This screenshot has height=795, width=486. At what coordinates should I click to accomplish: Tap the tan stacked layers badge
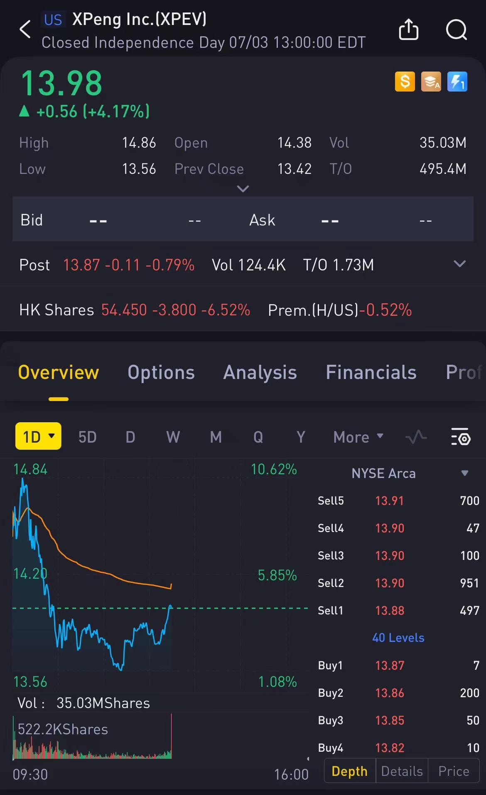click(x=431, y=82)
